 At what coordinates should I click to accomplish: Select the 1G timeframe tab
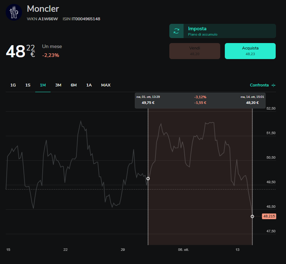(x=13, y=85)
